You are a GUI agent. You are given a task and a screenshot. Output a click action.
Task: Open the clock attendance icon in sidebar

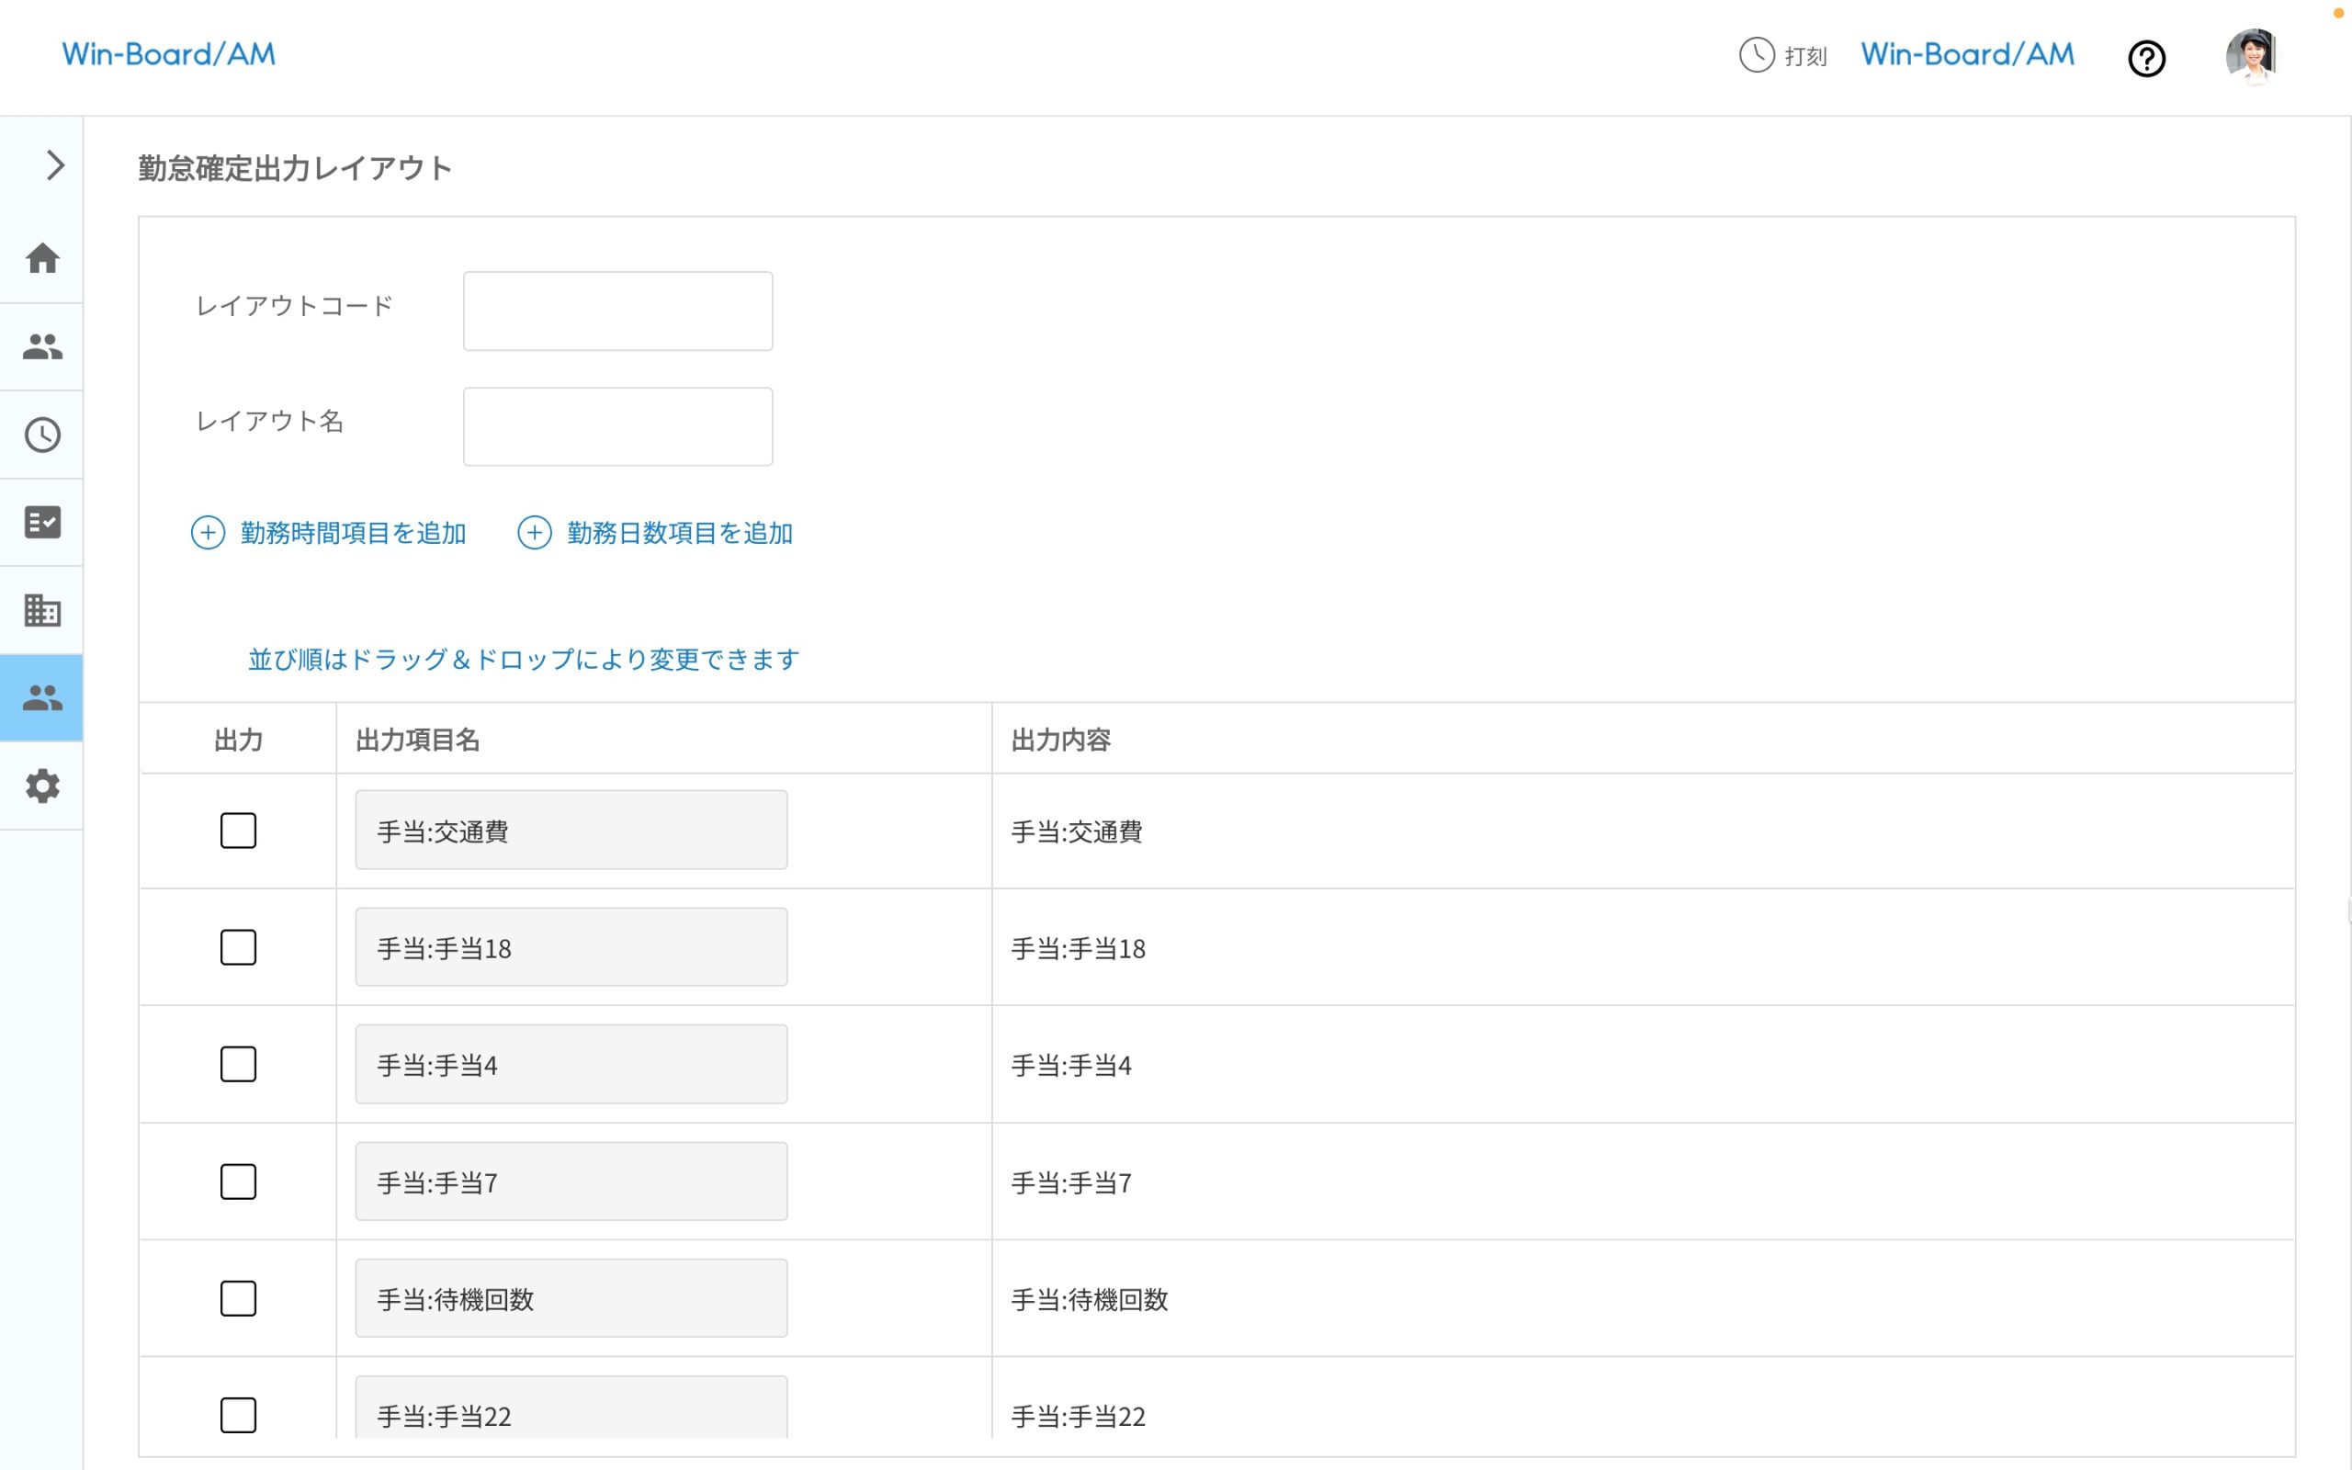41,435
